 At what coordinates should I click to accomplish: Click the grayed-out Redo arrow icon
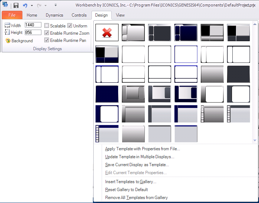point(39,5)
